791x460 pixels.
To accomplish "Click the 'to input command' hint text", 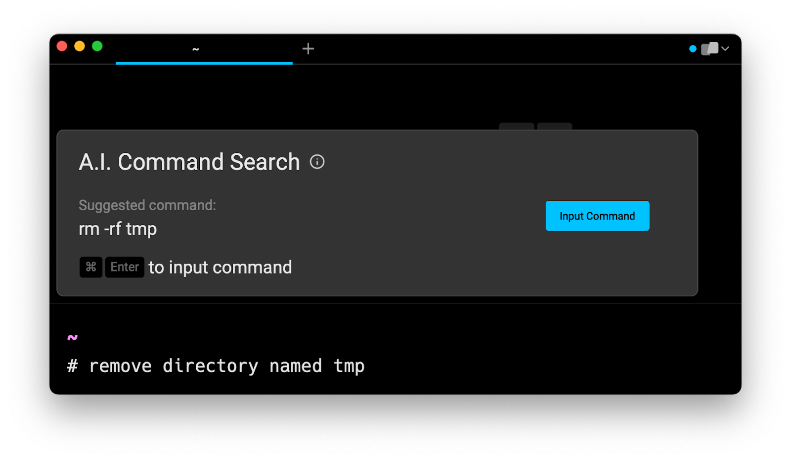I will click(220, 267).
